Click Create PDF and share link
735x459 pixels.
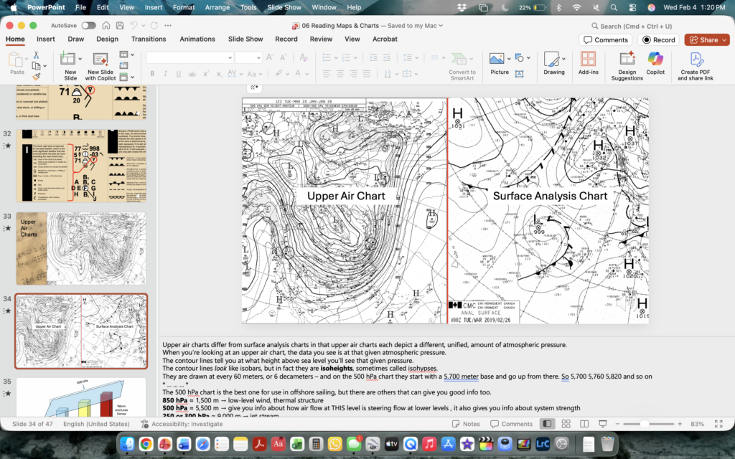click(696, 60)
